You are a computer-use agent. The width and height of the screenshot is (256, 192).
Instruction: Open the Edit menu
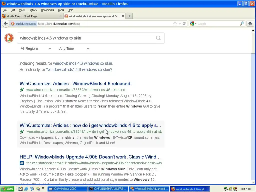coord(13,10)
